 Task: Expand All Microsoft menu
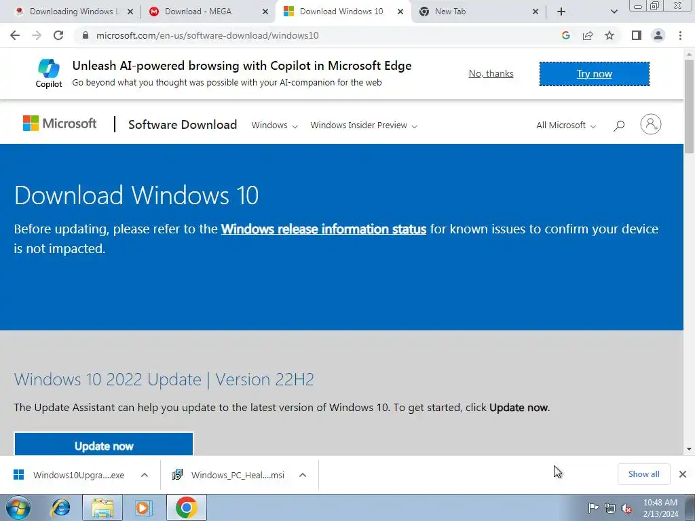point(566,126)
